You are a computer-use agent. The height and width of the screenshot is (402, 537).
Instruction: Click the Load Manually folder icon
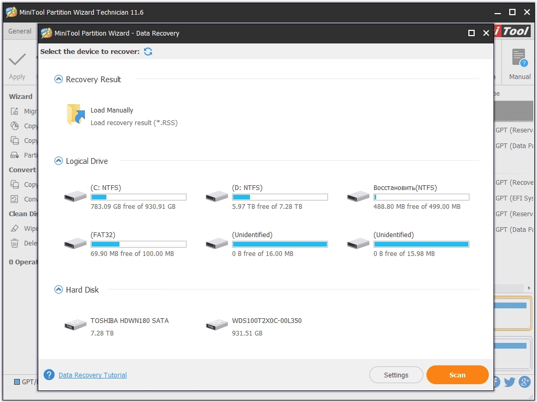(75, 115)
